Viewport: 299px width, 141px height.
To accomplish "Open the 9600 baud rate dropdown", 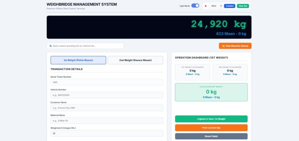I will [x=215, y=6].
